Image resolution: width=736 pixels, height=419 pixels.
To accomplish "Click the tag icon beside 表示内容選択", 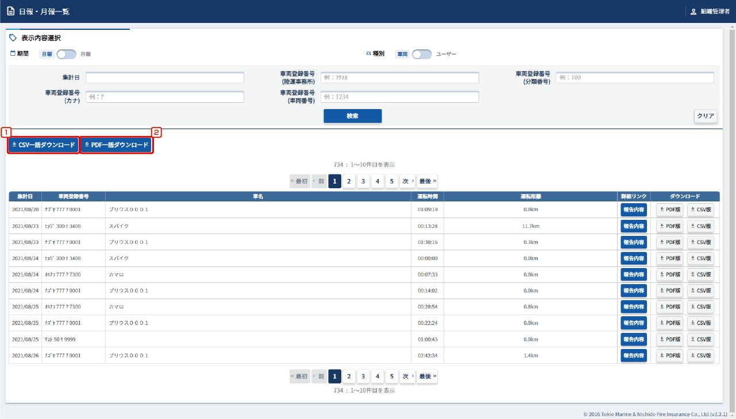I will coord(13,38).
